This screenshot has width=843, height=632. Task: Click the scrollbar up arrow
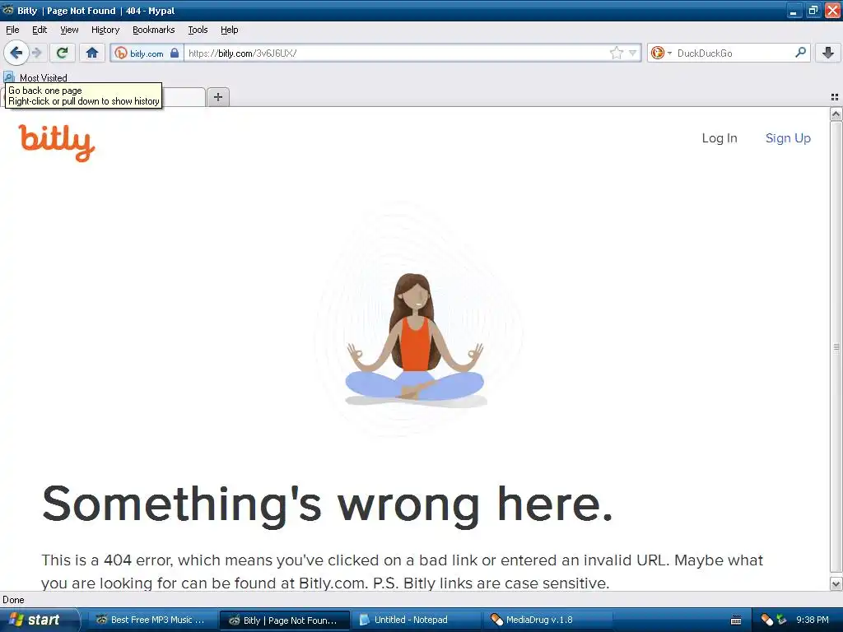[x=836, y=114]
